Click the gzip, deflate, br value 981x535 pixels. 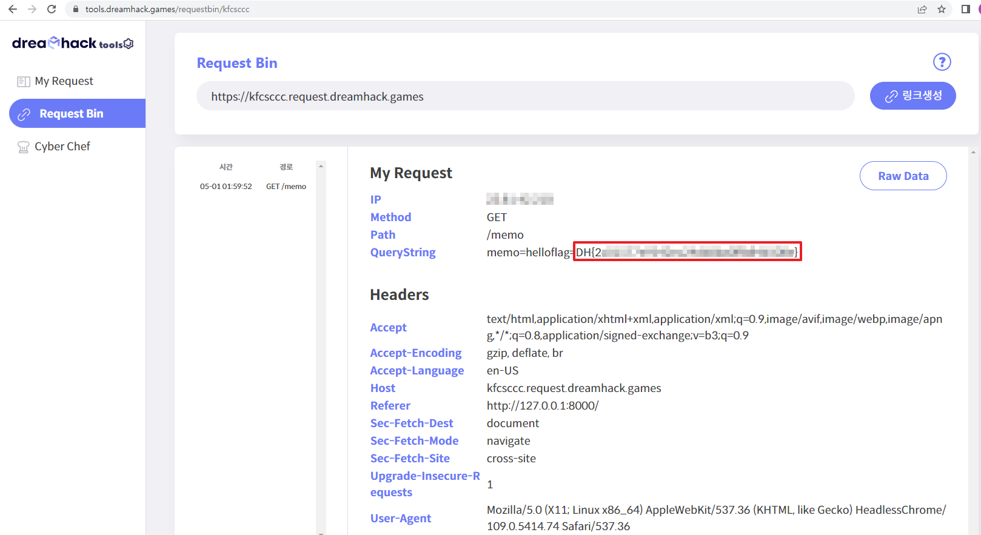click(525, 353)
